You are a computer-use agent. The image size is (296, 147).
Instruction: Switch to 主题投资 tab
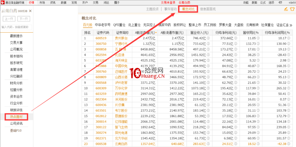(152, 9)
